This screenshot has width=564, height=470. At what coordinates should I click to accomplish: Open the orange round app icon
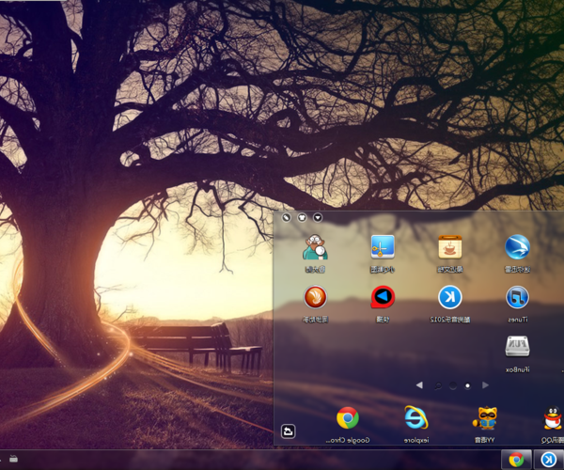(x=315, y=299)
